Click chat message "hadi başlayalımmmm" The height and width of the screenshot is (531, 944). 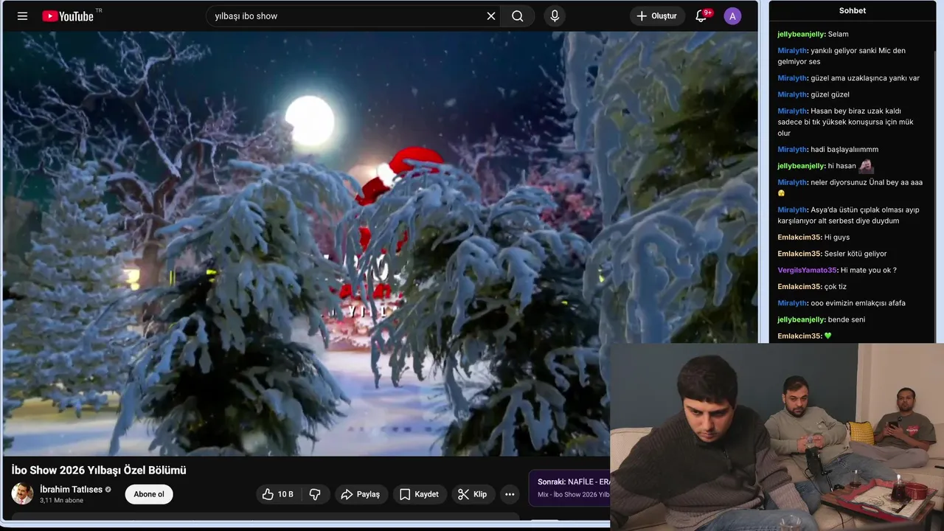coord(844,150)
